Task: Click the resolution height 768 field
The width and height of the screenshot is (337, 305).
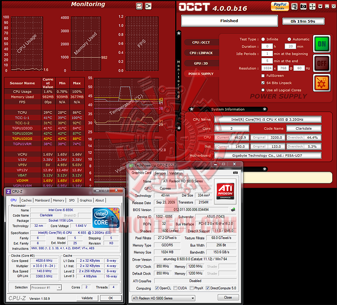Action: click(283, 68)
